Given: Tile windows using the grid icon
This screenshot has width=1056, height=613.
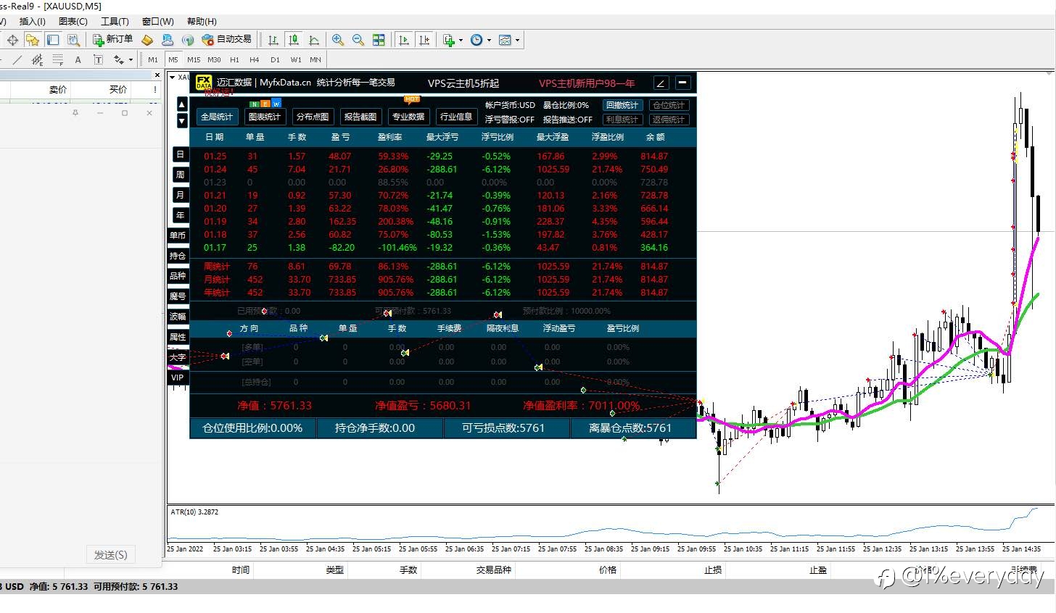Looking at the screenshot, I should [x=379, y=40].
